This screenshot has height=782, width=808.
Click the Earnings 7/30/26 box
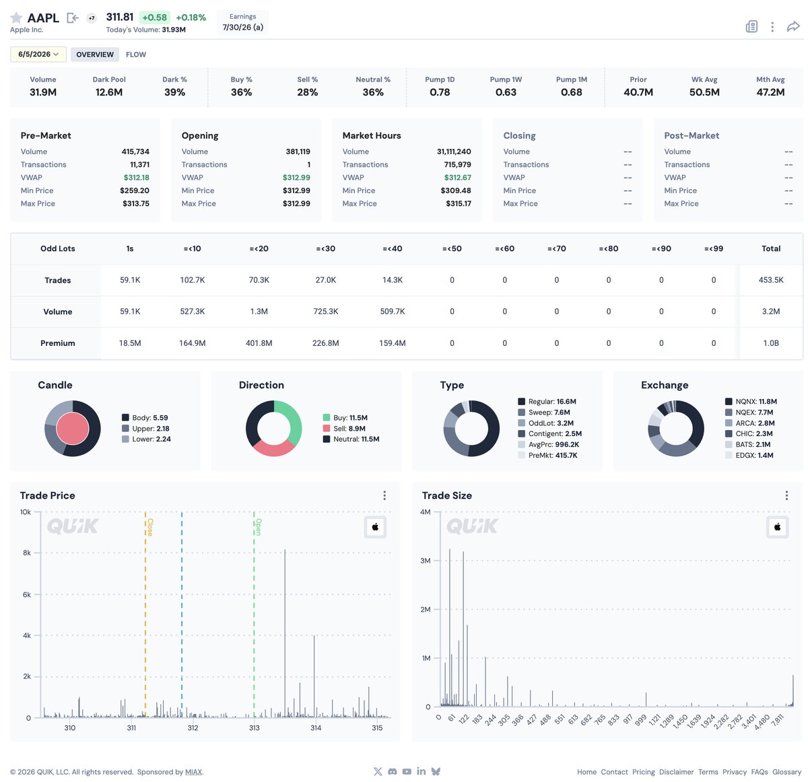(x=242, y=22)
